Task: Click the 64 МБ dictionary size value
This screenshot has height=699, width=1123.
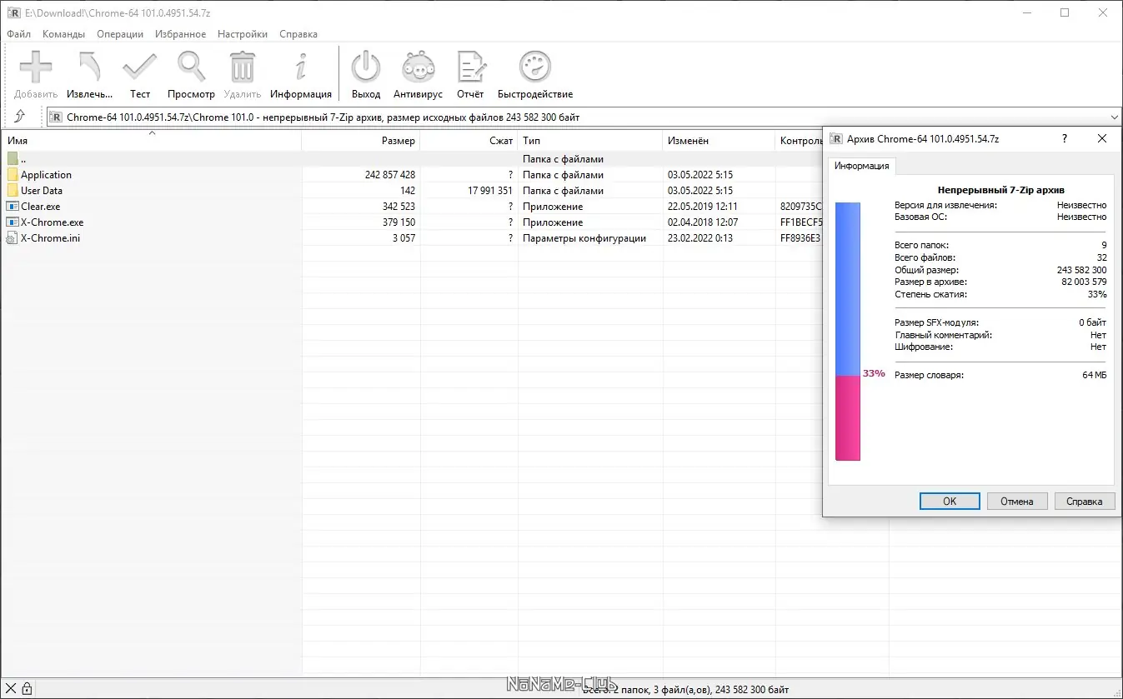Action: [x=1095, y=376]
